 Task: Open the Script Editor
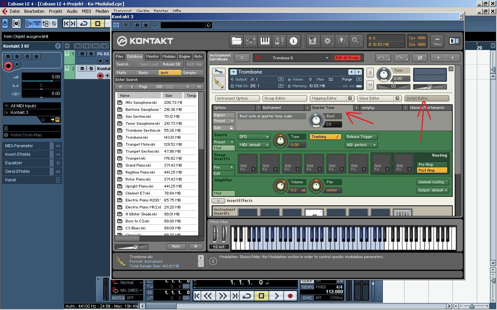pyautogui.click(x=427, y=98)
